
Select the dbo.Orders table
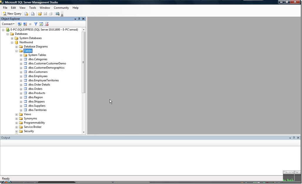coord(35,88)
